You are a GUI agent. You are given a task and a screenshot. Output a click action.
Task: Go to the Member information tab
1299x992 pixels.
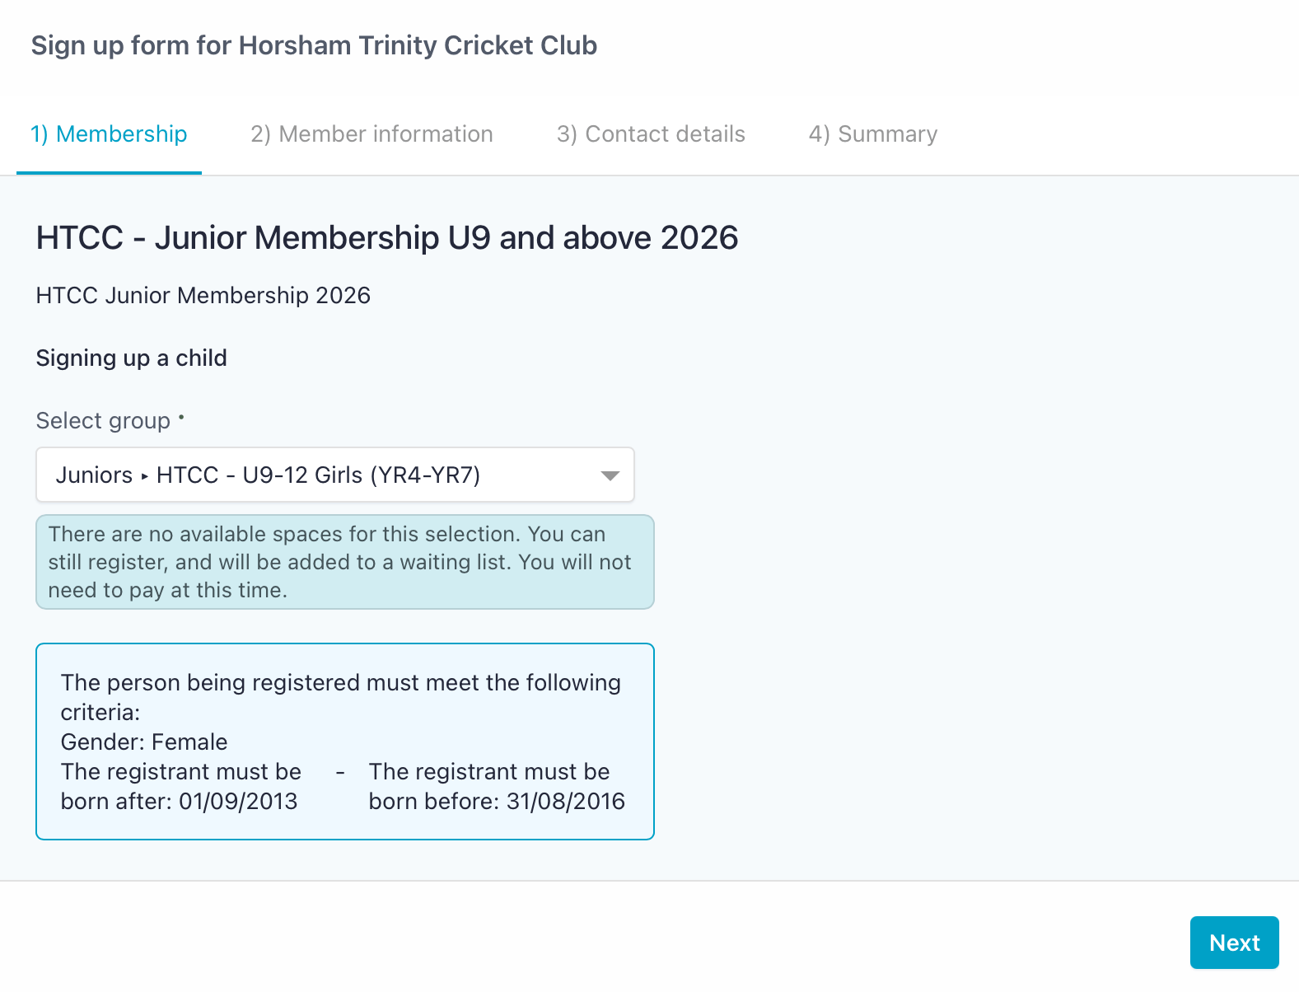[371, 134]
